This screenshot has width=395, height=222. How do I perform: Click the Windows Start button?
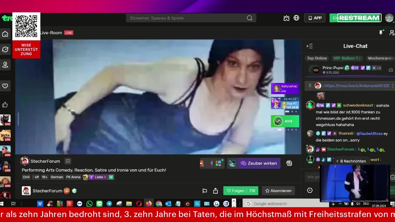[x=2, y=203]
